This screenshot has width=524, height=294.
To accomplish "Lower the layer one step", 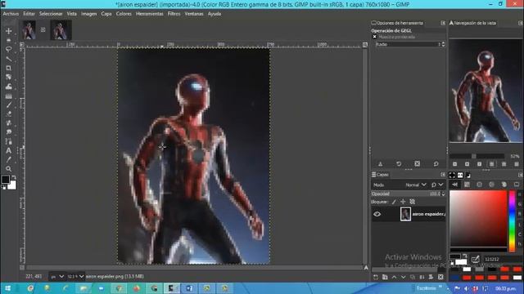I will (x=404, y=277).
